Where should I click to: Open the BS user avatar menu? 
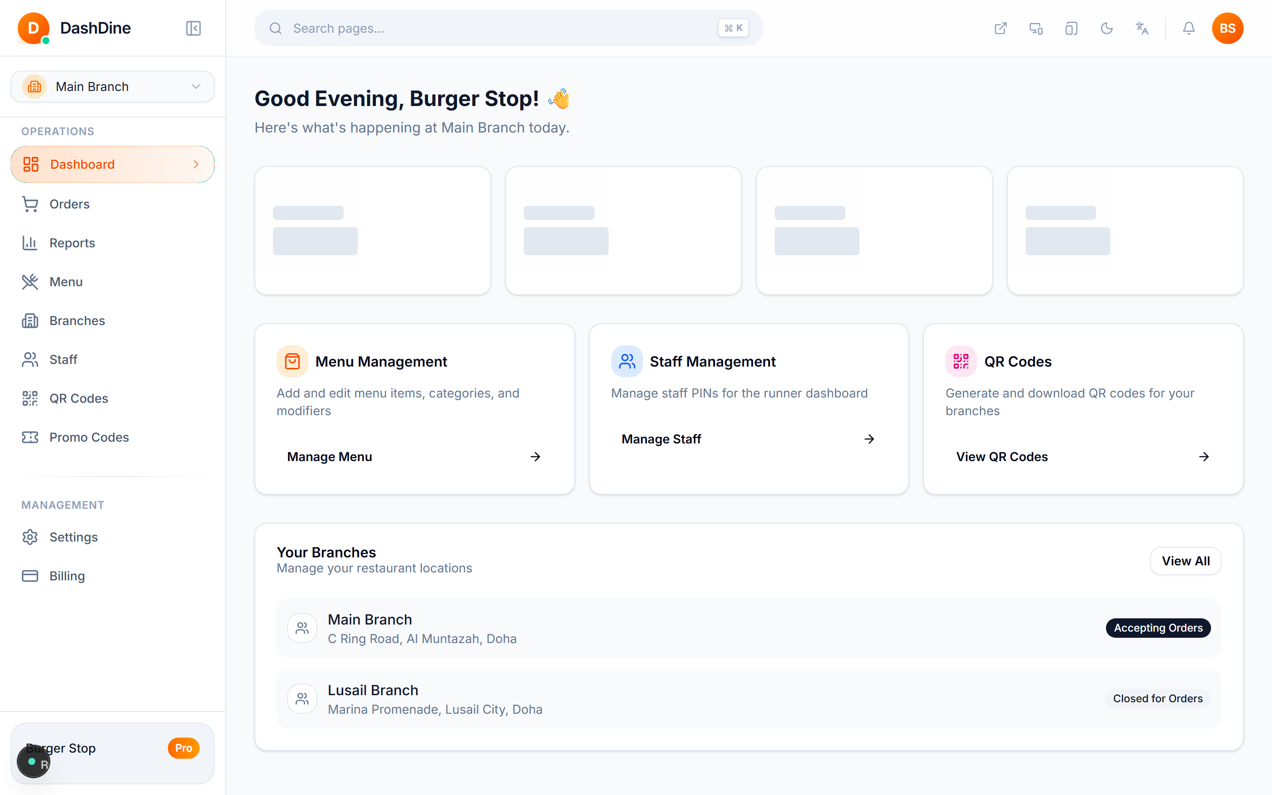point(1227,28)
